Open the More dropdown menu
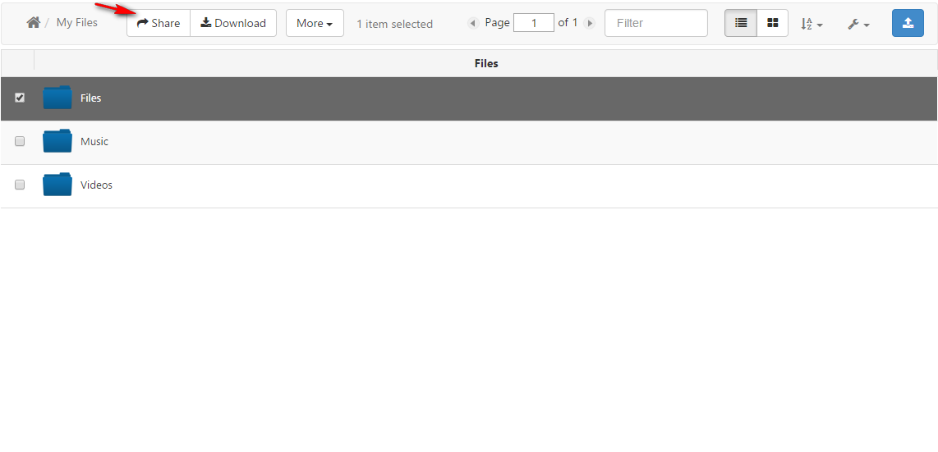This screenshot has width=938, height=452. click(x=315, y=23)
